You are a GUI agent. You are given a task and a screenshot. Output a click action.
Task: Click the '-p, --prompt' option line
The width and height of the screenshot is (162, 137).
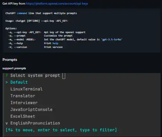40,36
